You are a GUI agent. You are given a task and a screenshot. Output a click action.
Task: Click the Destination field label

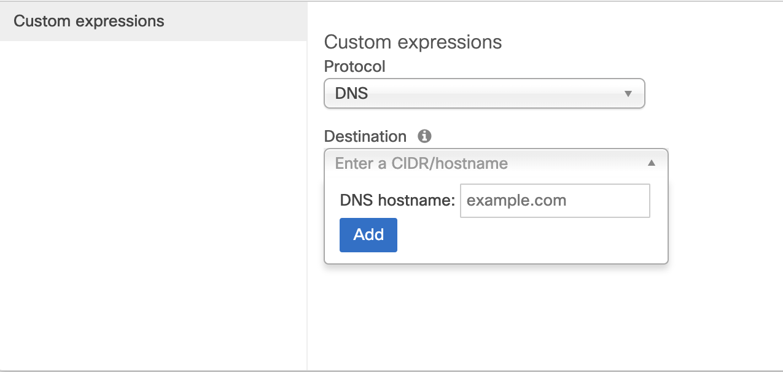[x=365, y=136]
